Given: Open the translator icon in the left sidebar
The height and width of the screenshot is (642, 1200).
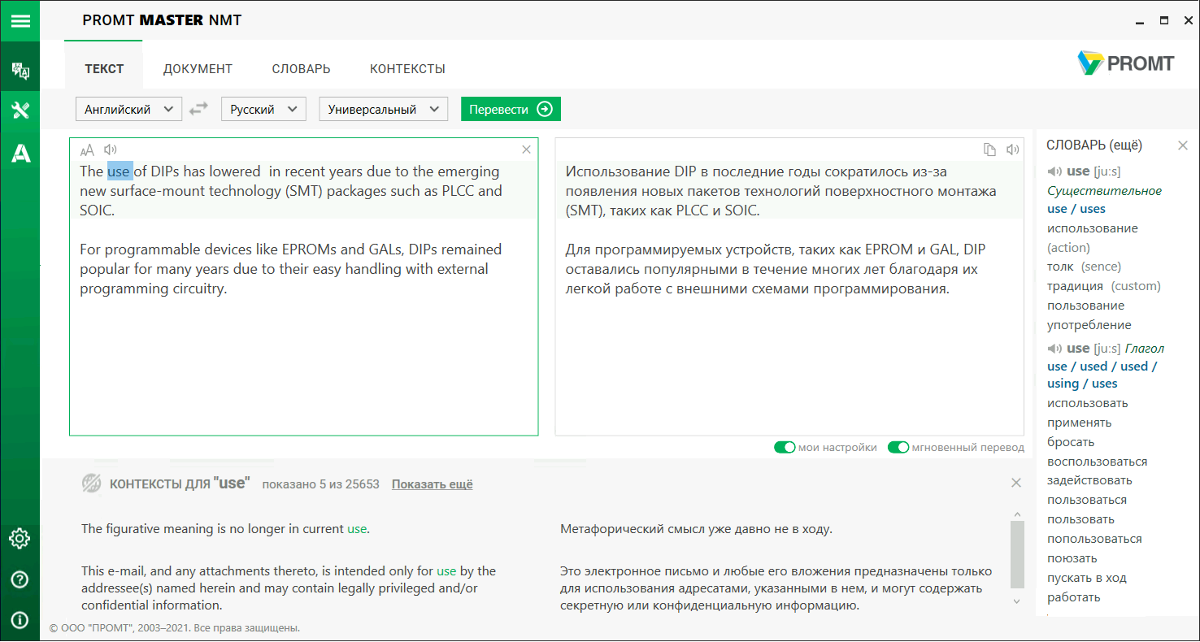Looking at the screenshot, I should click(x=20, y=71).
